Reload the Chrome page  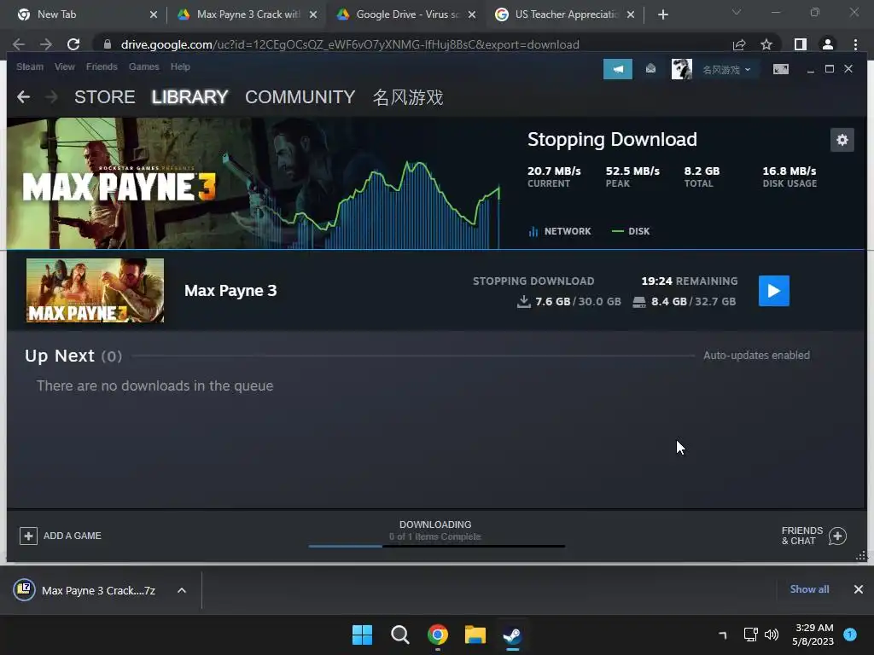(x=73, y=44)
